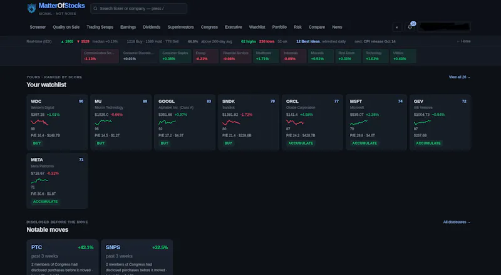Click the ORCL sparkline chart

(295, 122)
